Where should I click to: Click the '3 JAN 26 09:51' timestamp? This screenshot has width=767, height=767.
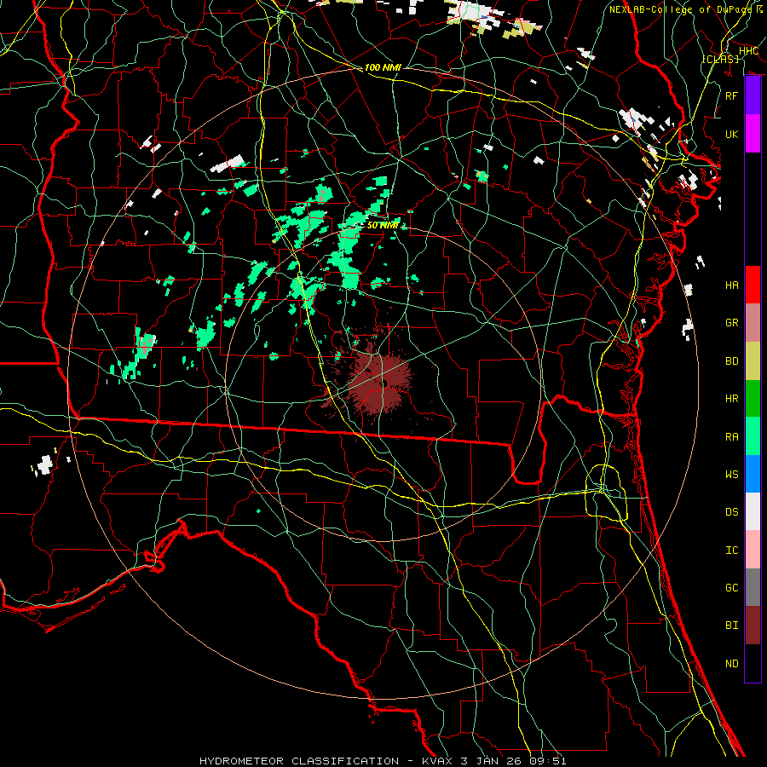pyautogui.click(x=514, y=761)
